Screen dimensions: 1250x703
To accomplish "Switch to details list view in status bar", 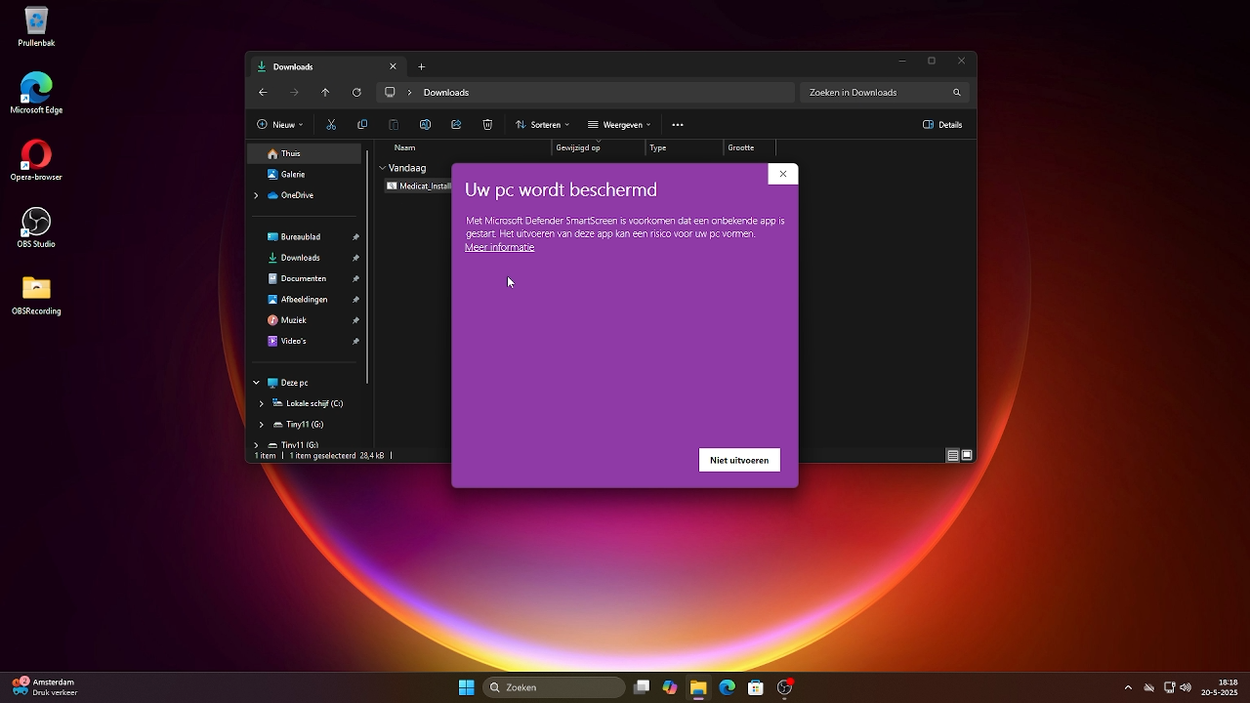I will point(953,455).
